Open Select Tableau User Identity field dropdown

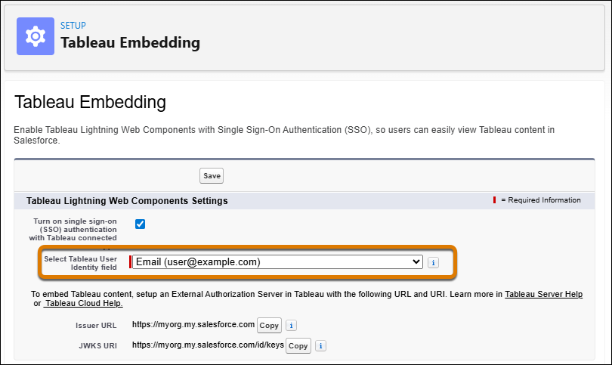click(x=277, y=262)
